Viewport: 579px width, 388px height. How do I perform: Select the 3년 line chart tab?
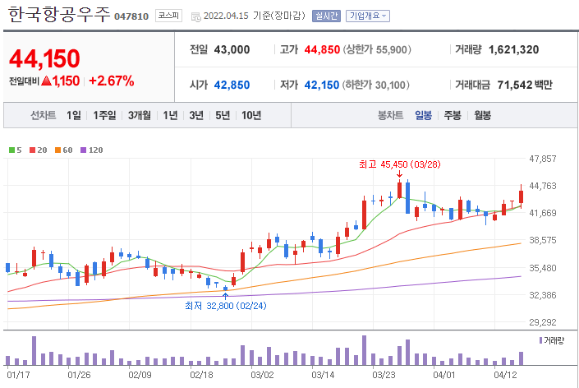pos(196,115)
